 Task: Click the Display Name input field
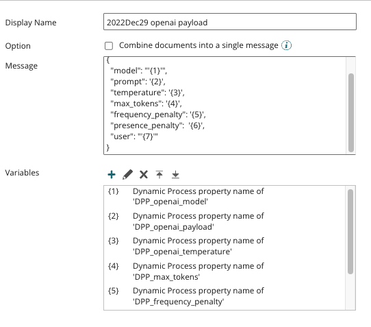pos(230,22)
